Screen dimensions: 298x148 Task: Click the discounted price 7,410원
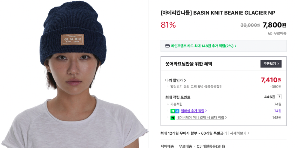click(x=271, y=80)
